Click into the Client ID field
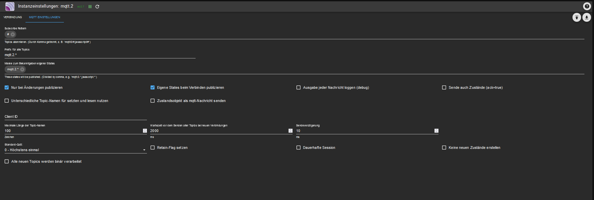Screen dimensions: 594x200 tap(75, 117)
